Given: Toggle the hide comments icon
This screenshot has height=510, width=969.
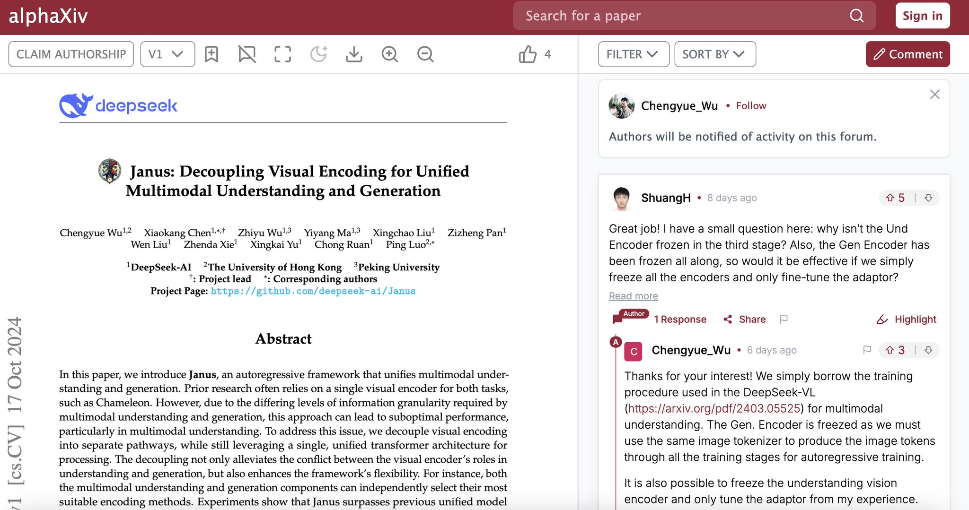Looking at the screenshot, I should pos(247,54).
